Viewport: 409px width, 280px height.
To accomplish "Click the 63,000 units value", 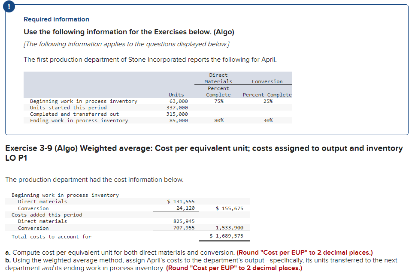I will [x=179, y=101].
